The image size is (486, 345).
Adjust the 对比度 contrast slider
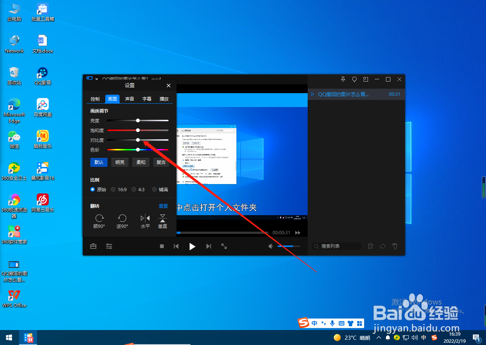pos(138,140)
